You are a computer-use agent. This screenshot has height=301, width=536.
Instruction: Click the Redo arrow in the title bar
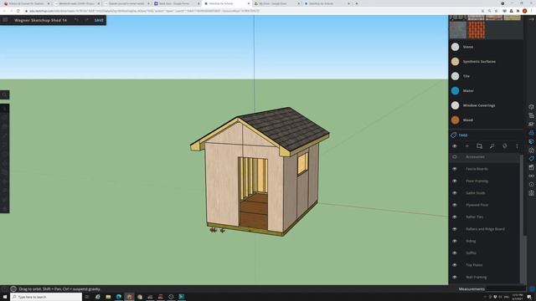86,20
